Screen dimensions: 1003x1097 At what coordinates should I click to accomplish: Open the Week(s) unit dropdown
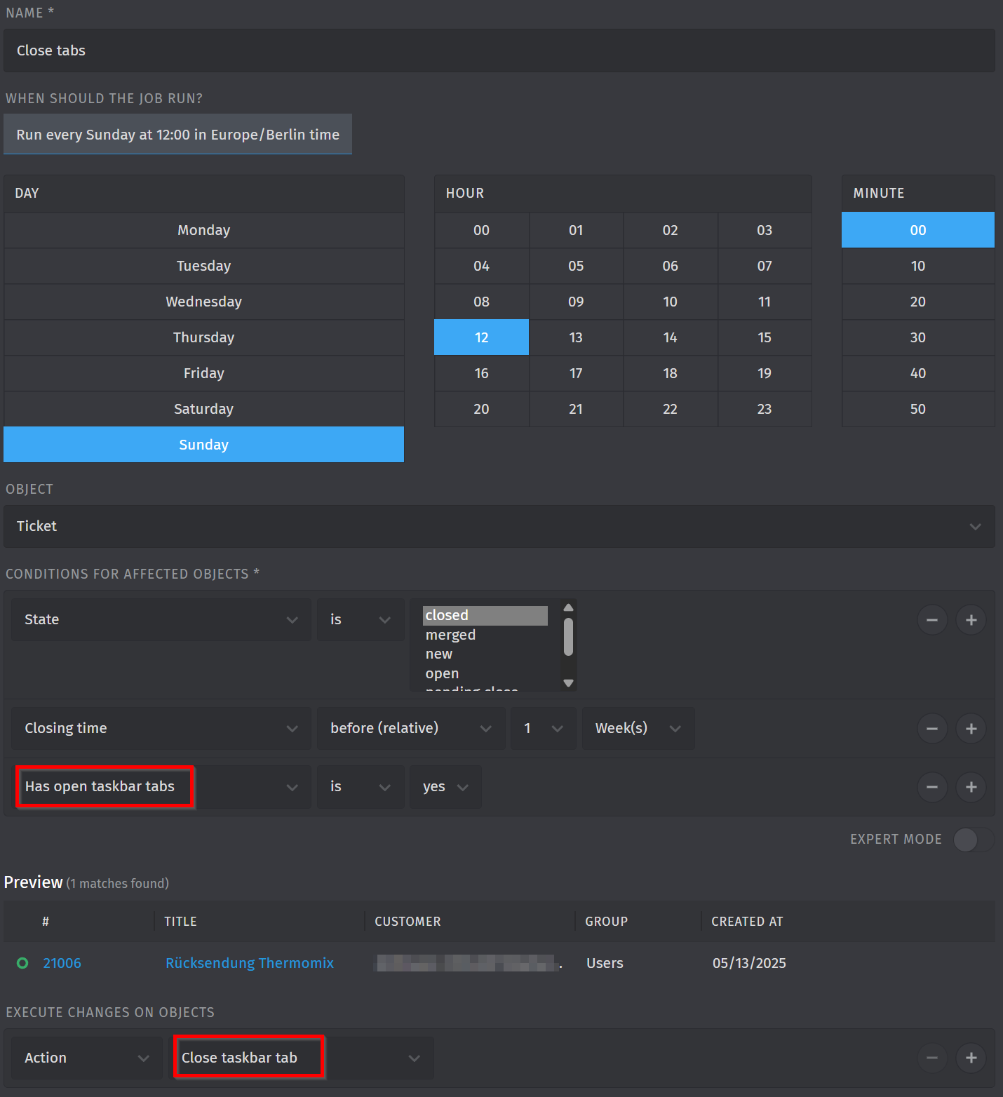pos(638,728)
